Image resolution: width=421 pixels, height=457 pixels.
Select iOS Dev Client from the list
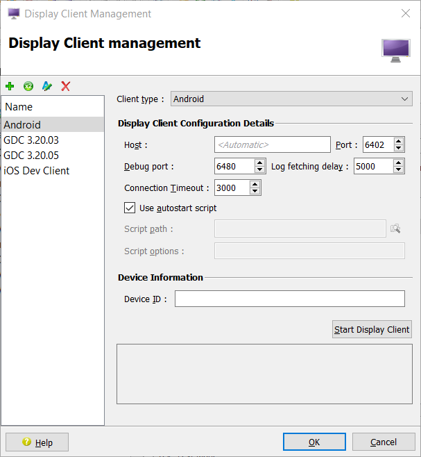37,171
